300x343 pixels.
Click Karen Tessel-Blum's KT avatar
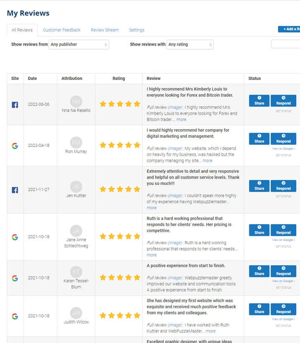[x=76, y=272]
